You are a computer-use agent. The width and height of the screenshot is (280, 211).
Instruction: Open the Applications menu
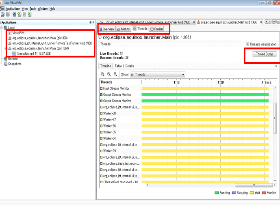tap(13, 9)
